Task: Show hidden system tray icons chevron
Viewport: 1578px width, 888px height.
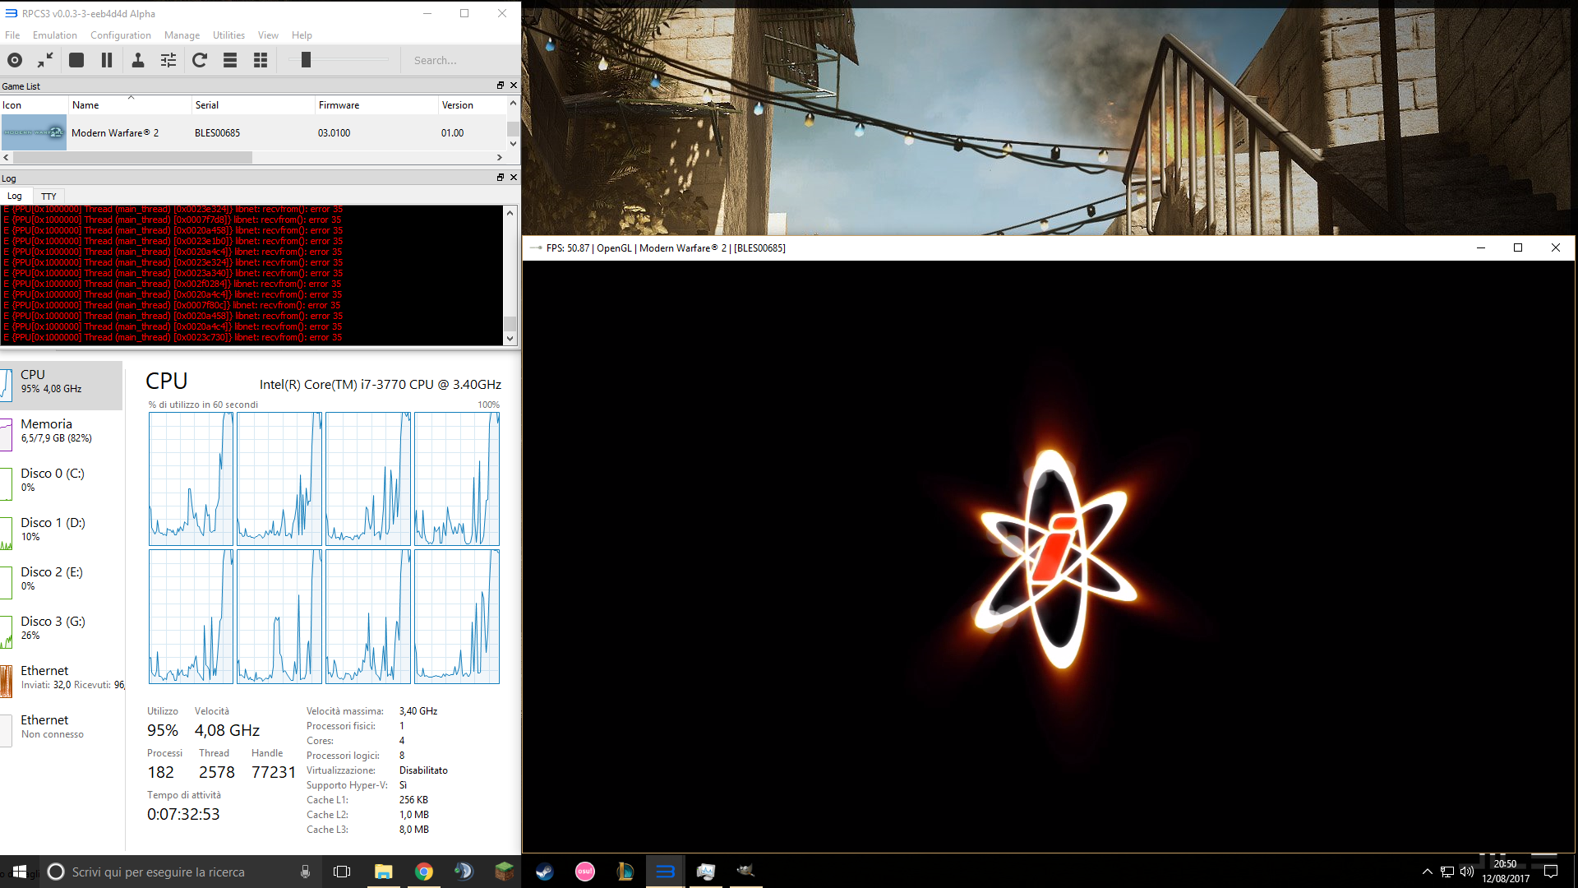Action: tap(1427, 872)
